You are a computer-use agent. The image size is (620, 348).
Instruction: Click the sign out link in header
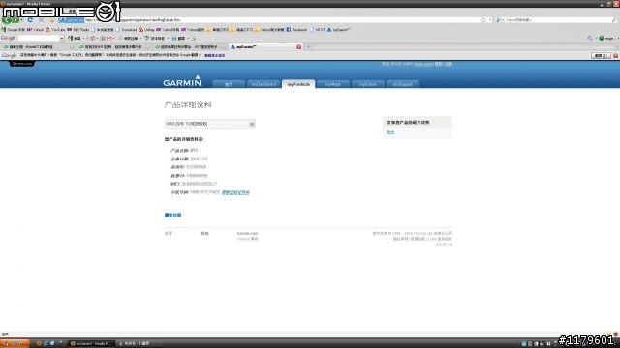[449, 64]
